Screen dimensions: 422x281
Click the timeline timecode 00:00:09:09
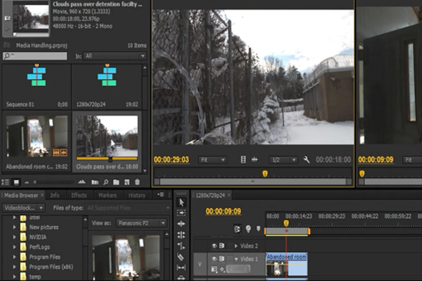223,211
